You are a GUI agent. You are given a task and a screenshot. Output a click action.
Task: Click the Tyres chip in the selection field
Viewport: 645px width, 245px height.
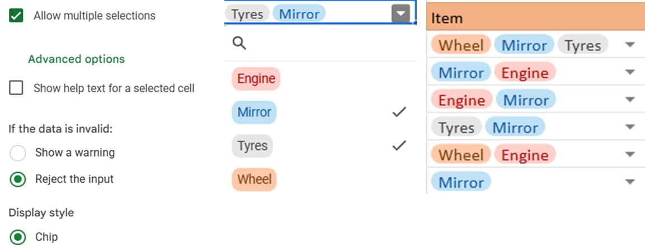click(x=247, y=13)
